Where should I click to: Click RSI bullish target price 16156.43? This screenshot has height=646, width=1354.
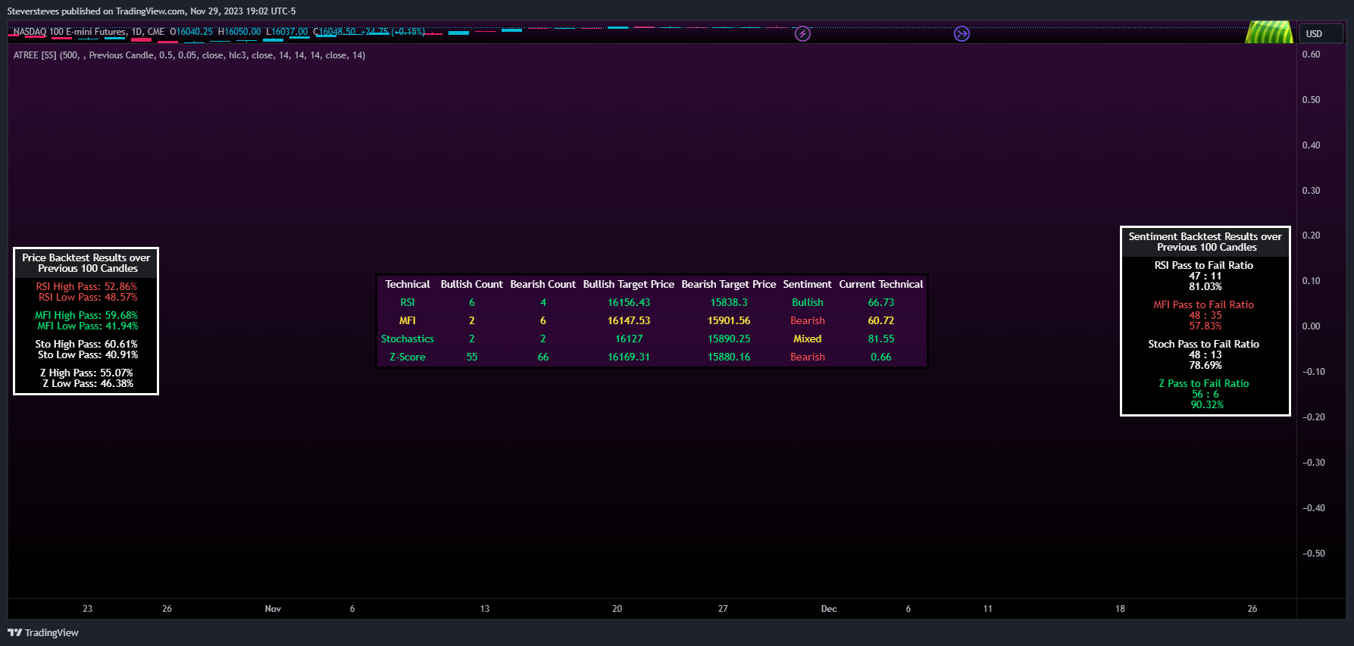click(x=629, y=302)
